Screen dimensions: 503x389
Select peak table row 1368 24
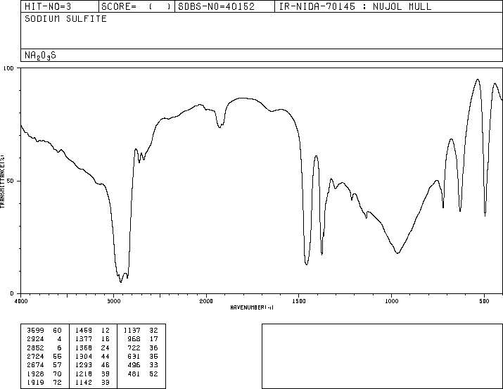coord(92,347)
